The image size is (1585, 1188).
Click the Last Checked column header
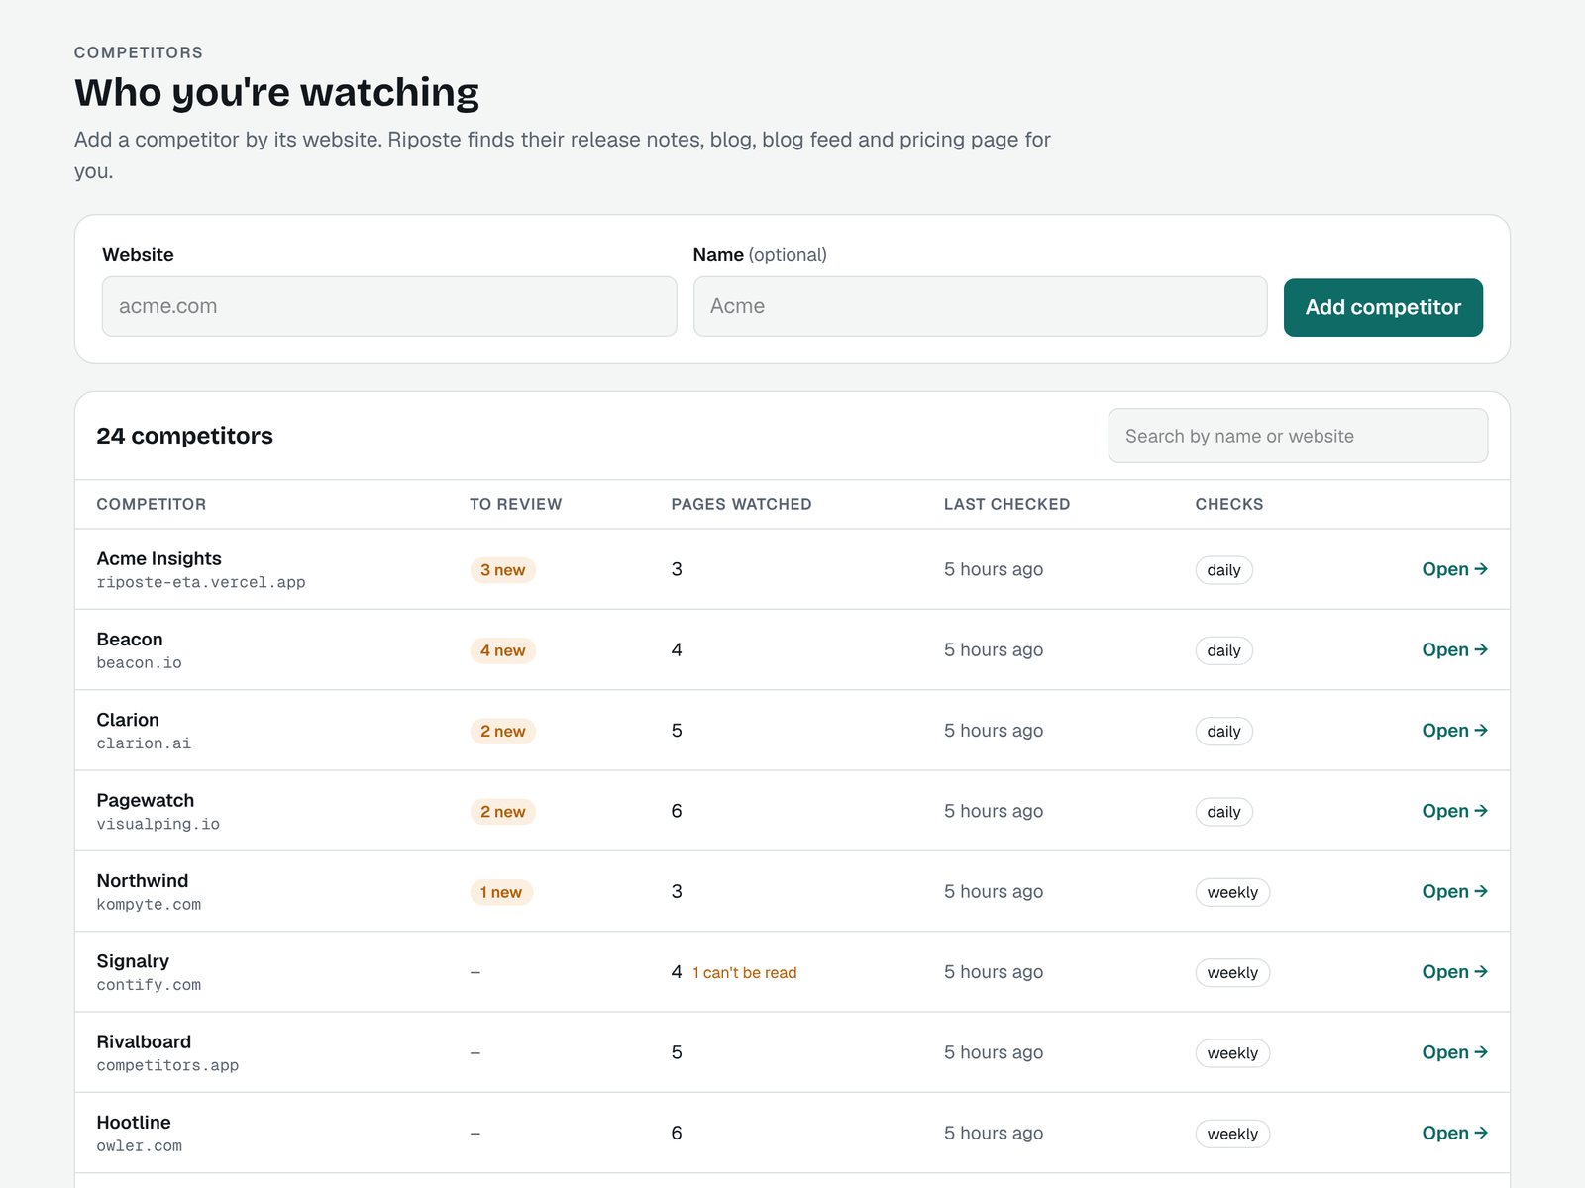point(1006,504)
